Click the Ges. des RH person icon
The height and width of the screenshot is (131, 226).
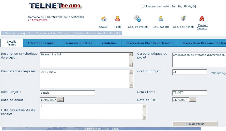(x=161, y=19)
